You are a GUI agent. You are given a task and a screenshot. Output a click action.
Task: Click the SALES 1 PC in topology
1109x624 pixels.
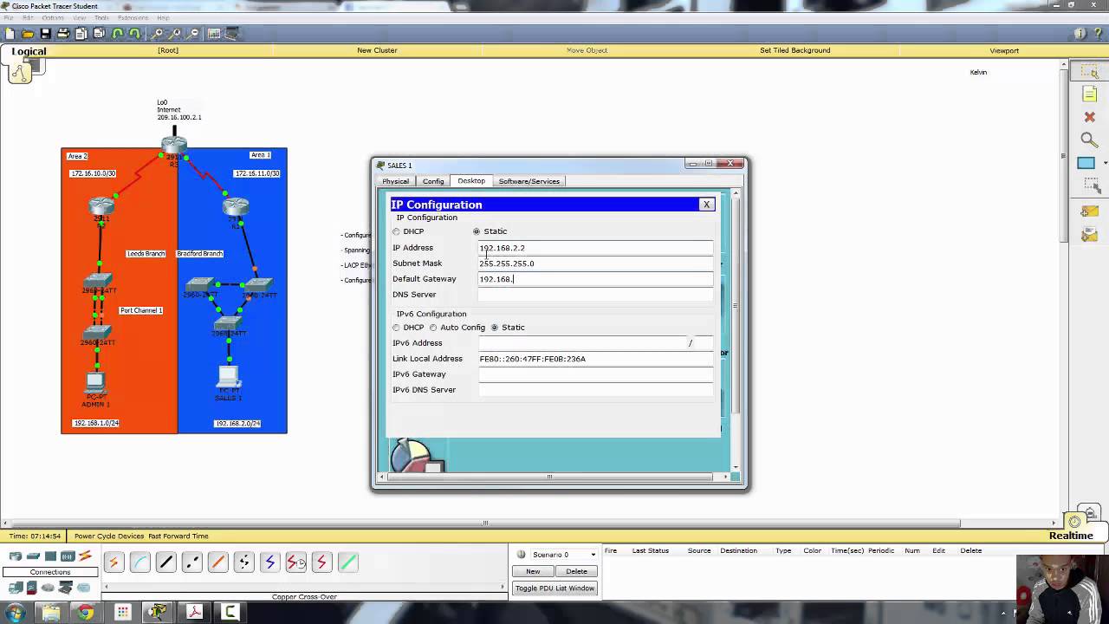point(229,378)
